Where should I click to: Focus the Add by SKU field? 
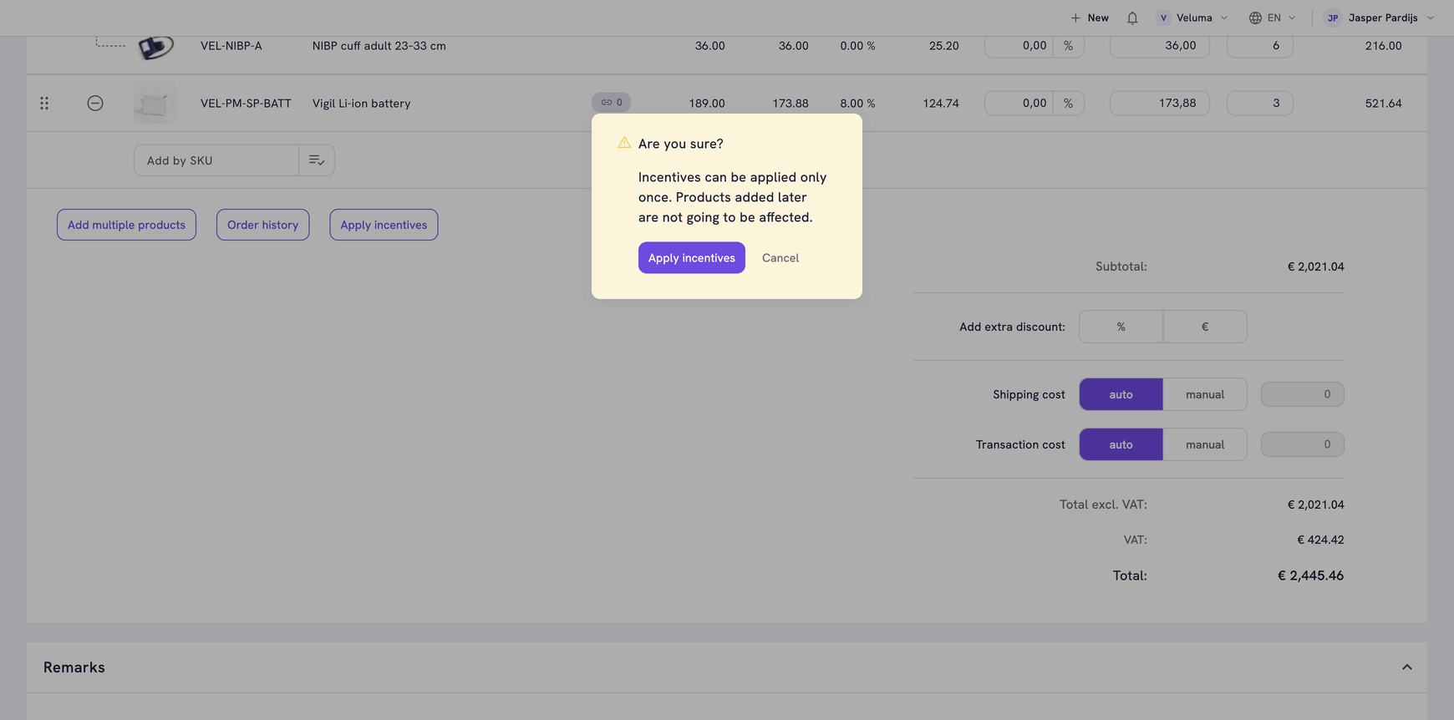click(x=216, y=160)
